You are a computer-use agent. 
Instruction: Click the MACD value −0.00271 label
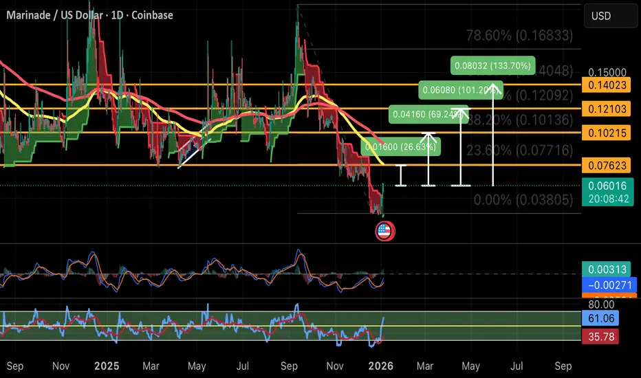point(609,285)
